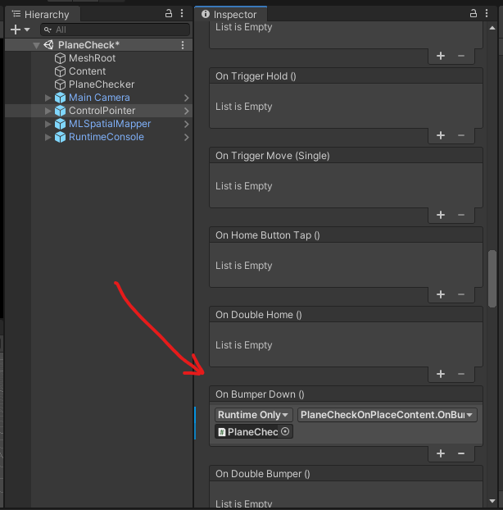Click the Inspector scroll down arrow
The image size is (503, 510).
click(x=492, y=501)
